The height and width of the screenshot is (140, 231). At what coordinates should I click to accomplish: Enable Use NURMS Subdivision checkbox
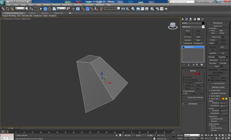click(209, 93)
